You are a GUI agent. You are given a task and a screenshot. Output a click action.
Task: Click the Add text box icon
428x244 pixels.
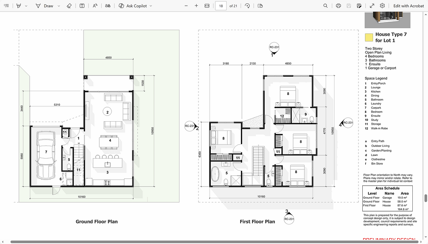[x=82, y=6]
